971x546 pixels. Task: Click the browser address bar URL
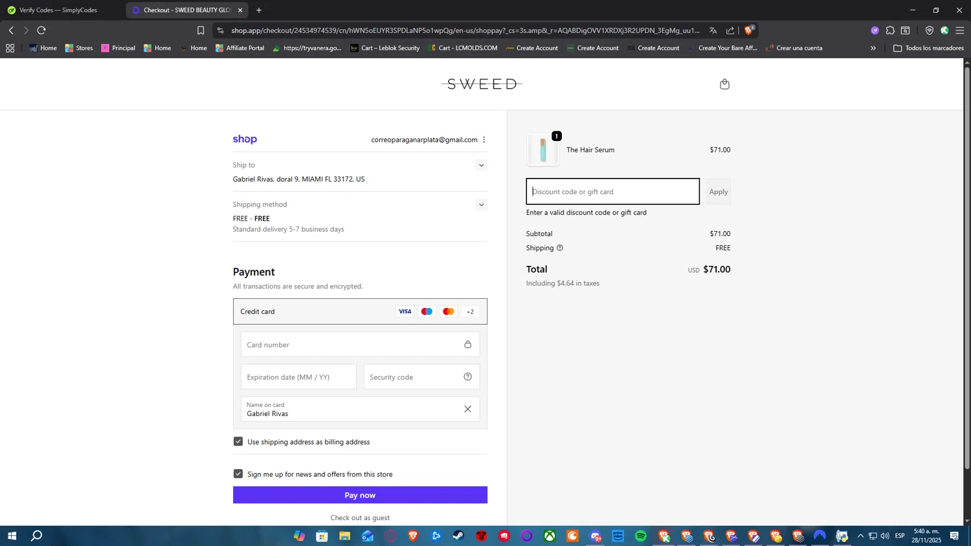tap(465, 30)
